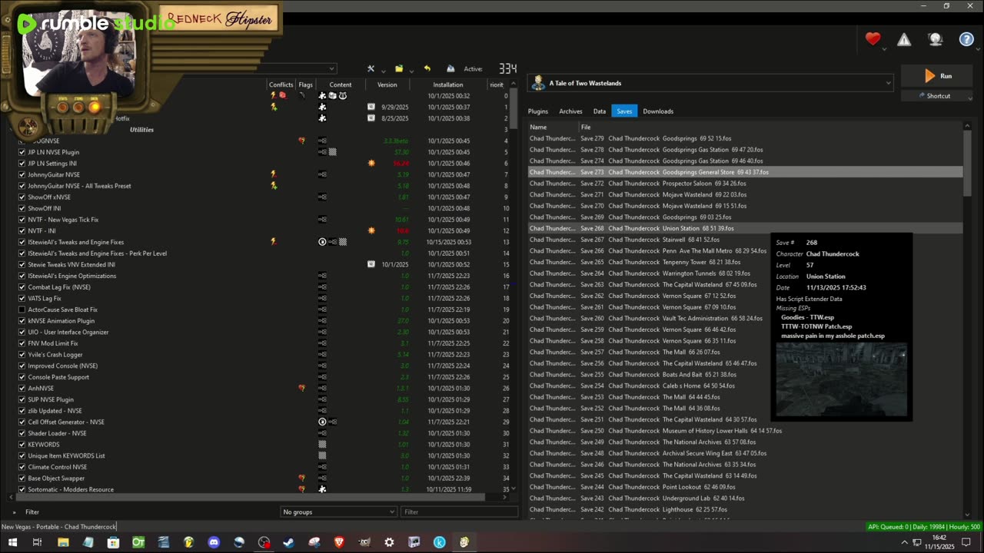Click the Fallout character icon beside A Tale of Two Wastelands

(538, 83)
